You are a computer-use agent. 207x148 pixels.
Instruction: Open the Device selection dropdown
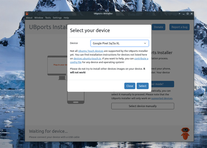click(119, 43)
